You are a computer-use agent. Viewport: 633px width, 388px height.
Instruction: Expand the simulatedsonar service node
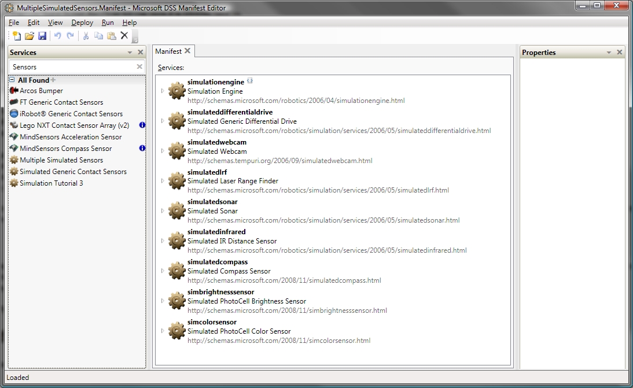click(163, 210)
